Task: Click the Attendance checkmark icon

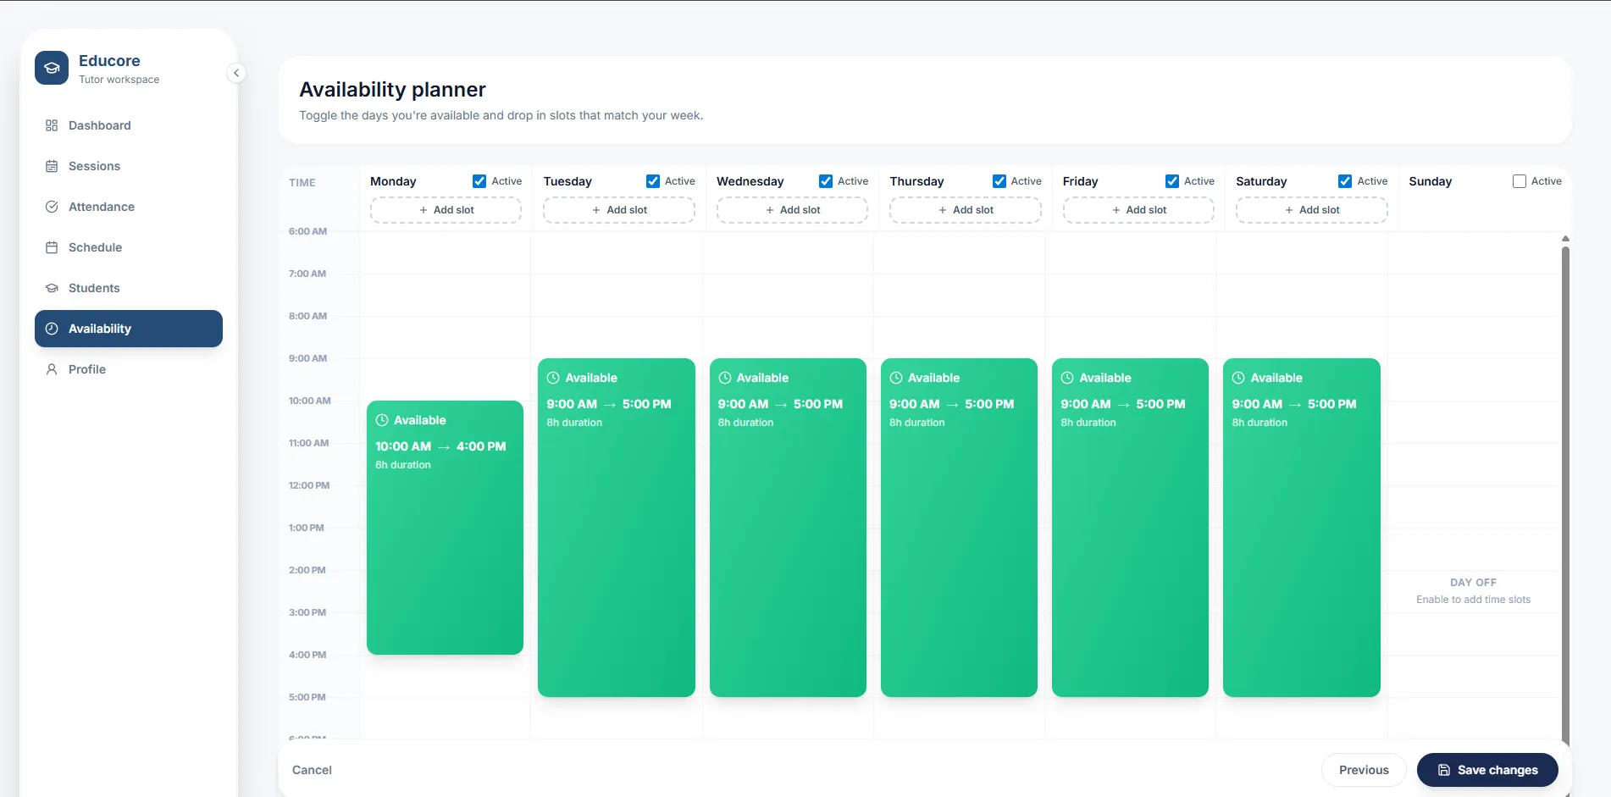Action: [52, 207]
